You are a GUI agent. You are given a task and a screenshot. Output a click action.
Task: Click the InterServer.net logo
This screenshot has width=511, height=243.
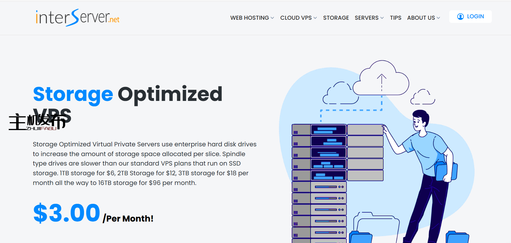click(77, 18)
